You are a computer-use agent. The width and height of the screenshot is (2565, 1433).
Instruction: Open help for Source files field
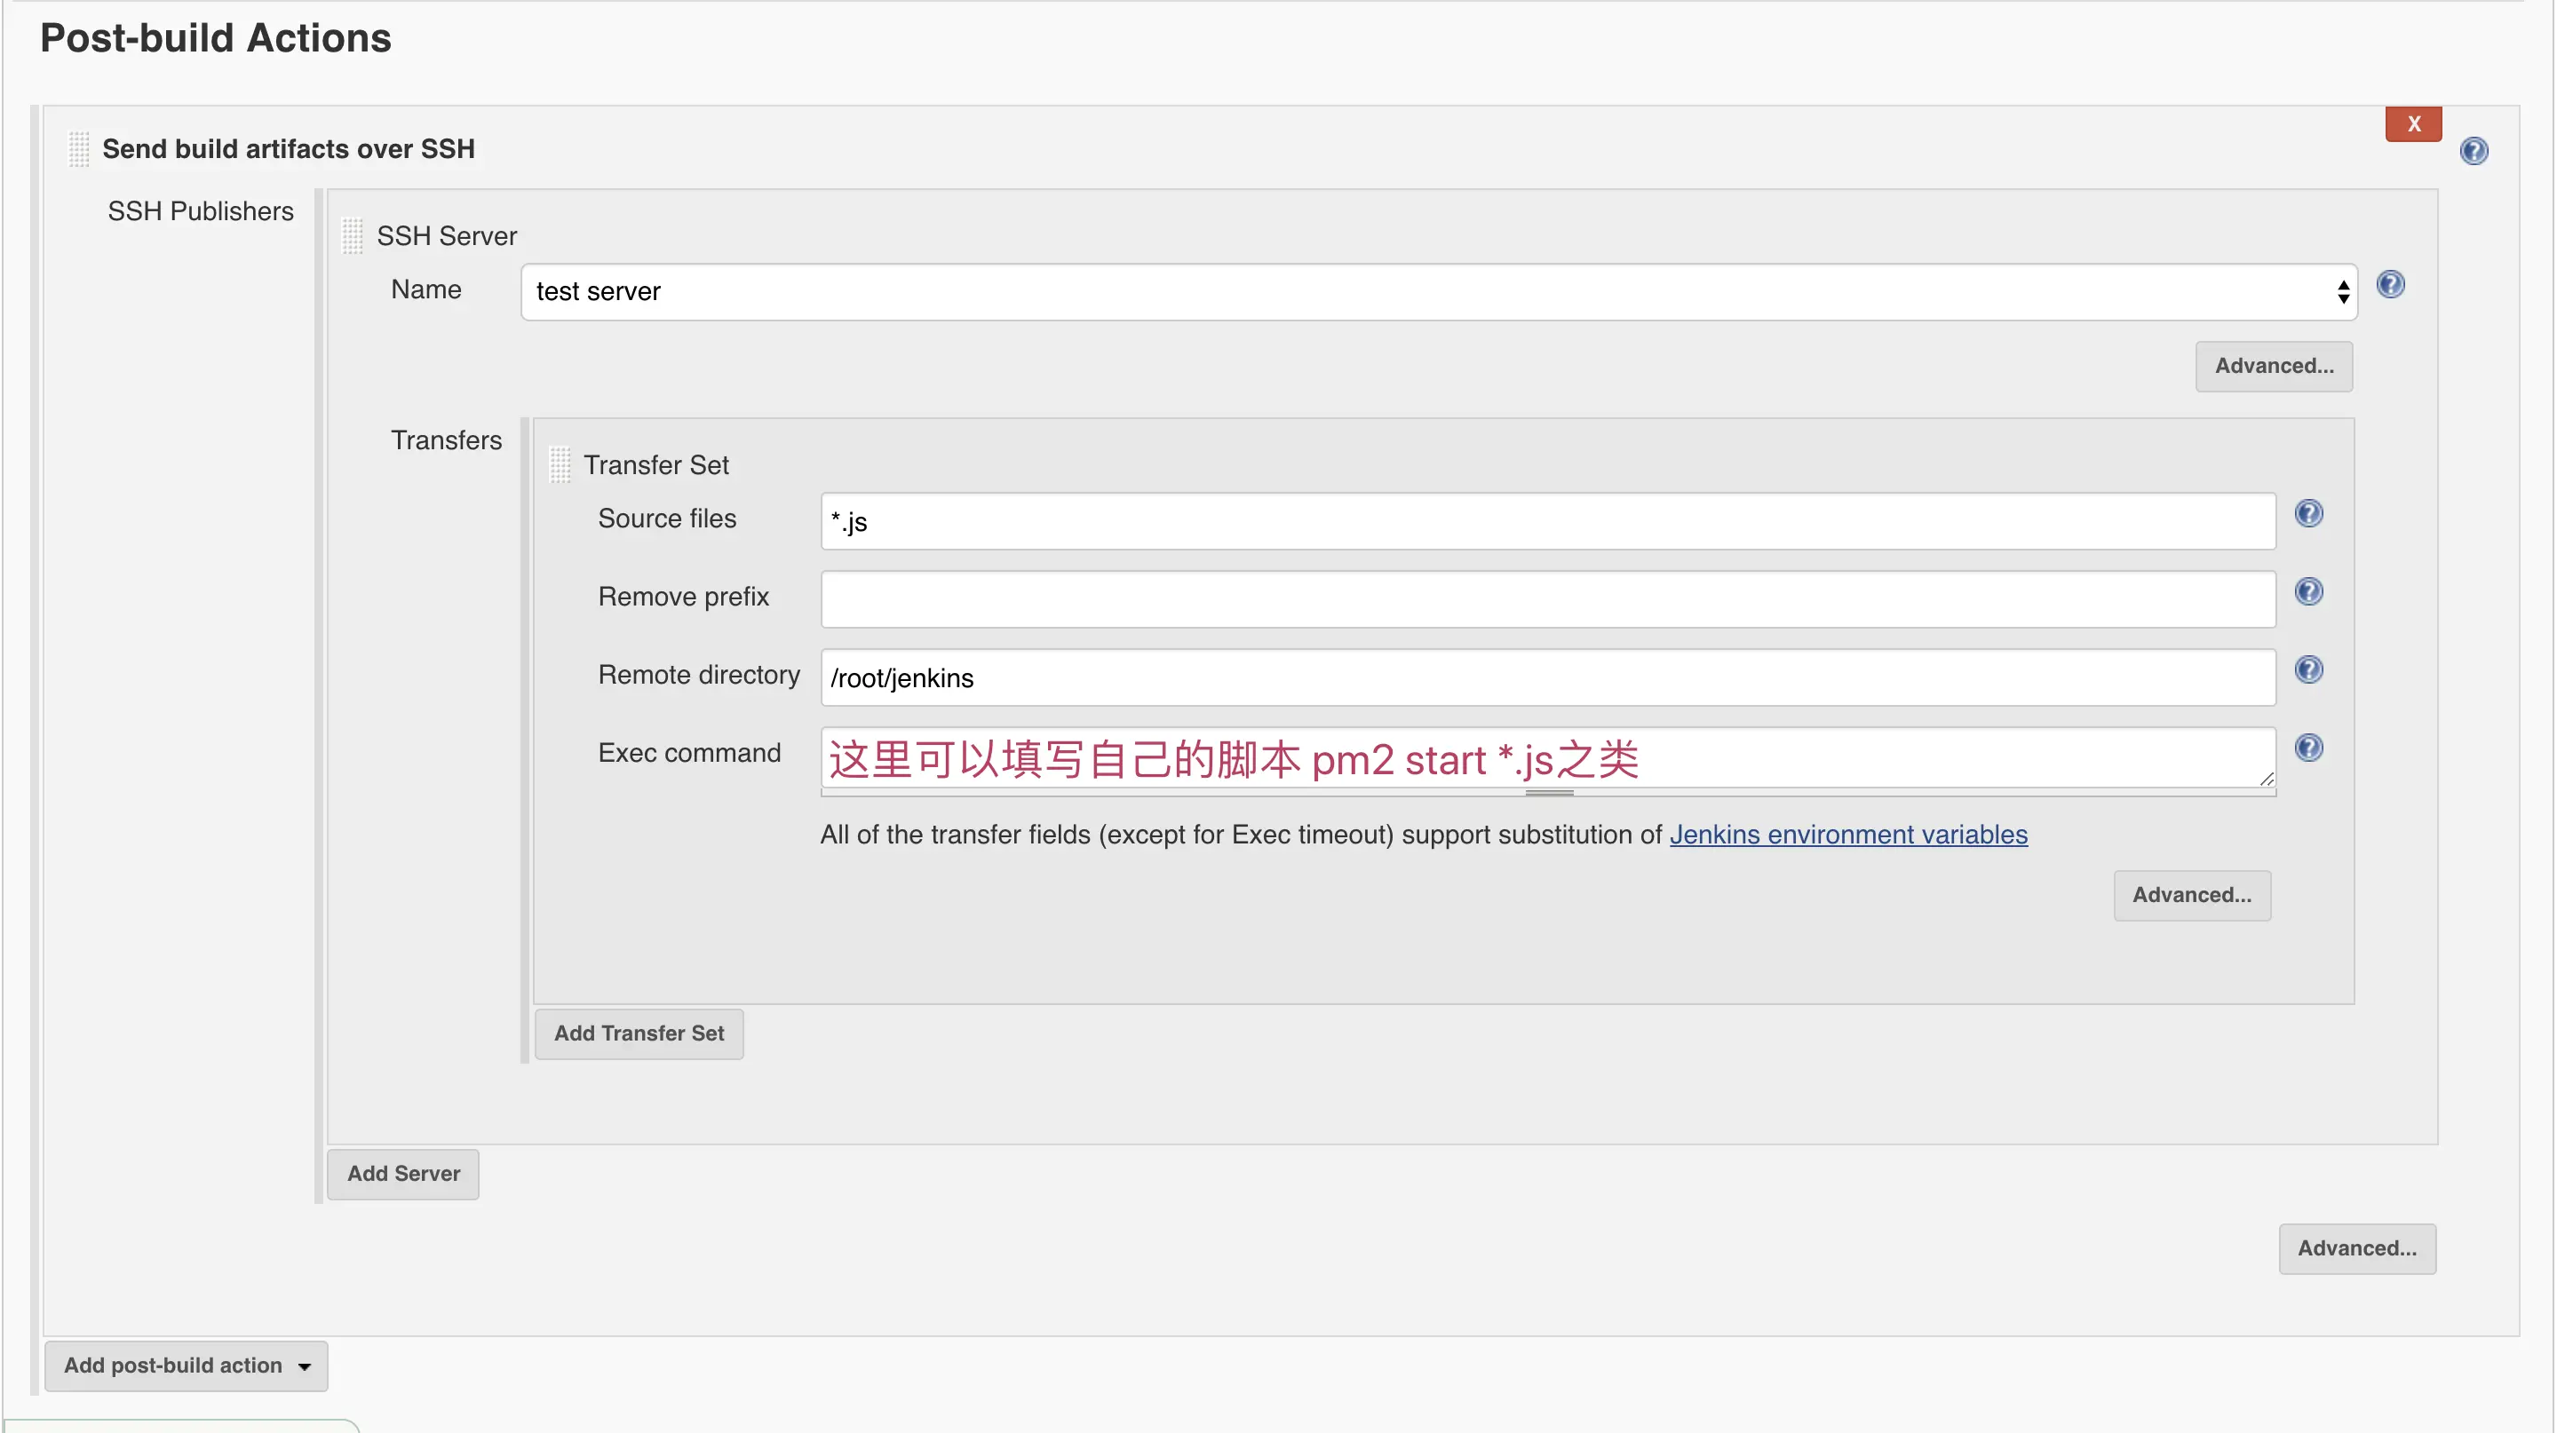pyautogui.click(x=2308, y=513)
